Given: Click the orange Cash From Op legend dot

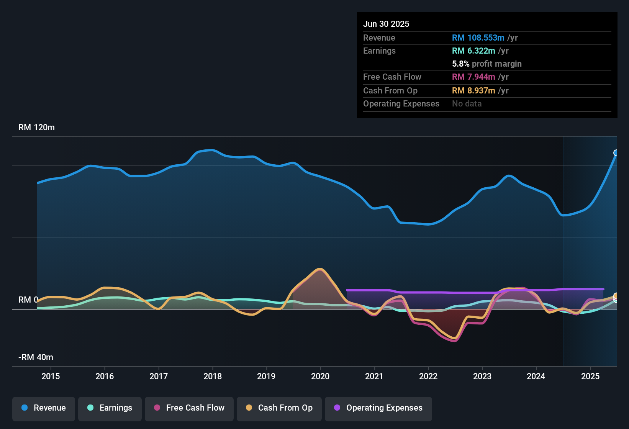Looking at the screenshot, I should (249, 408).
